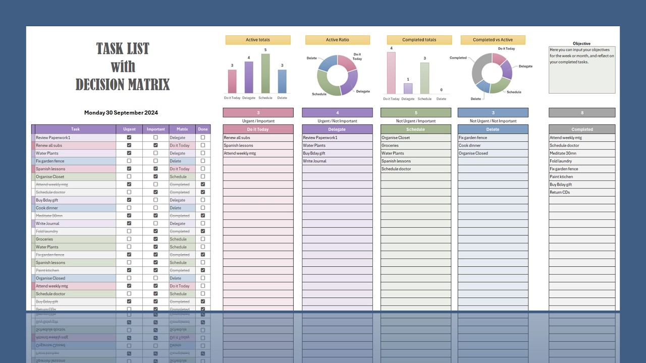Click the Active totals chart title
646x363 pixels.
click(258, 40)
